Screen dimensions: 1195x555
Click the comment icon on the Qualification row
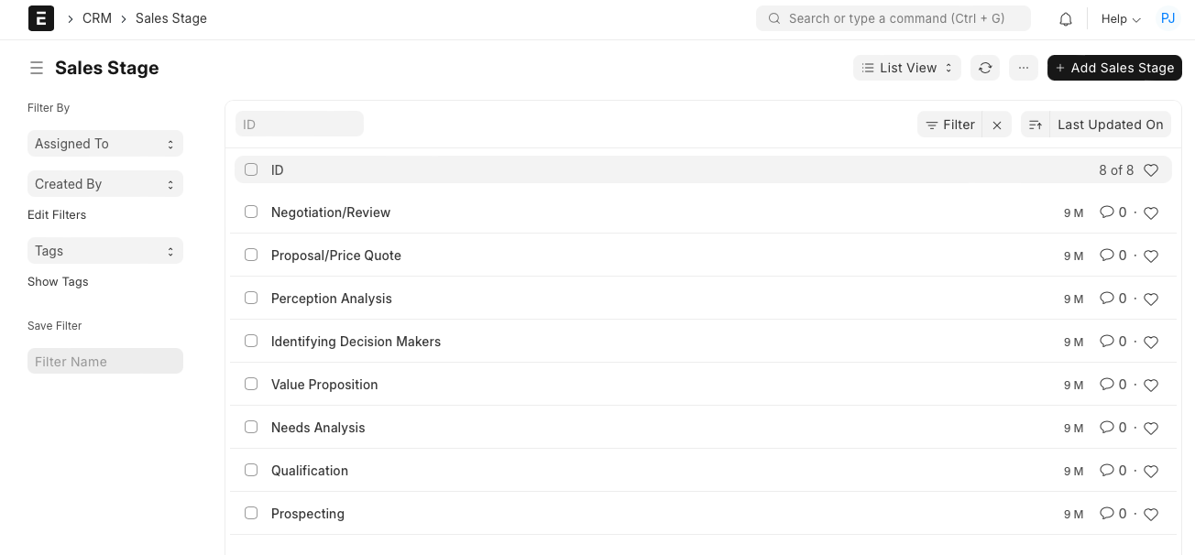pyautogui.click(x=1106, y=470)
